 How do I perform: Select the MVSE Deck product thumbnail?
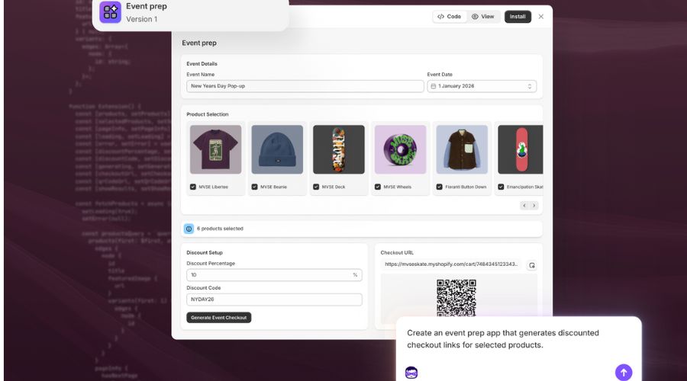(339, 149)
